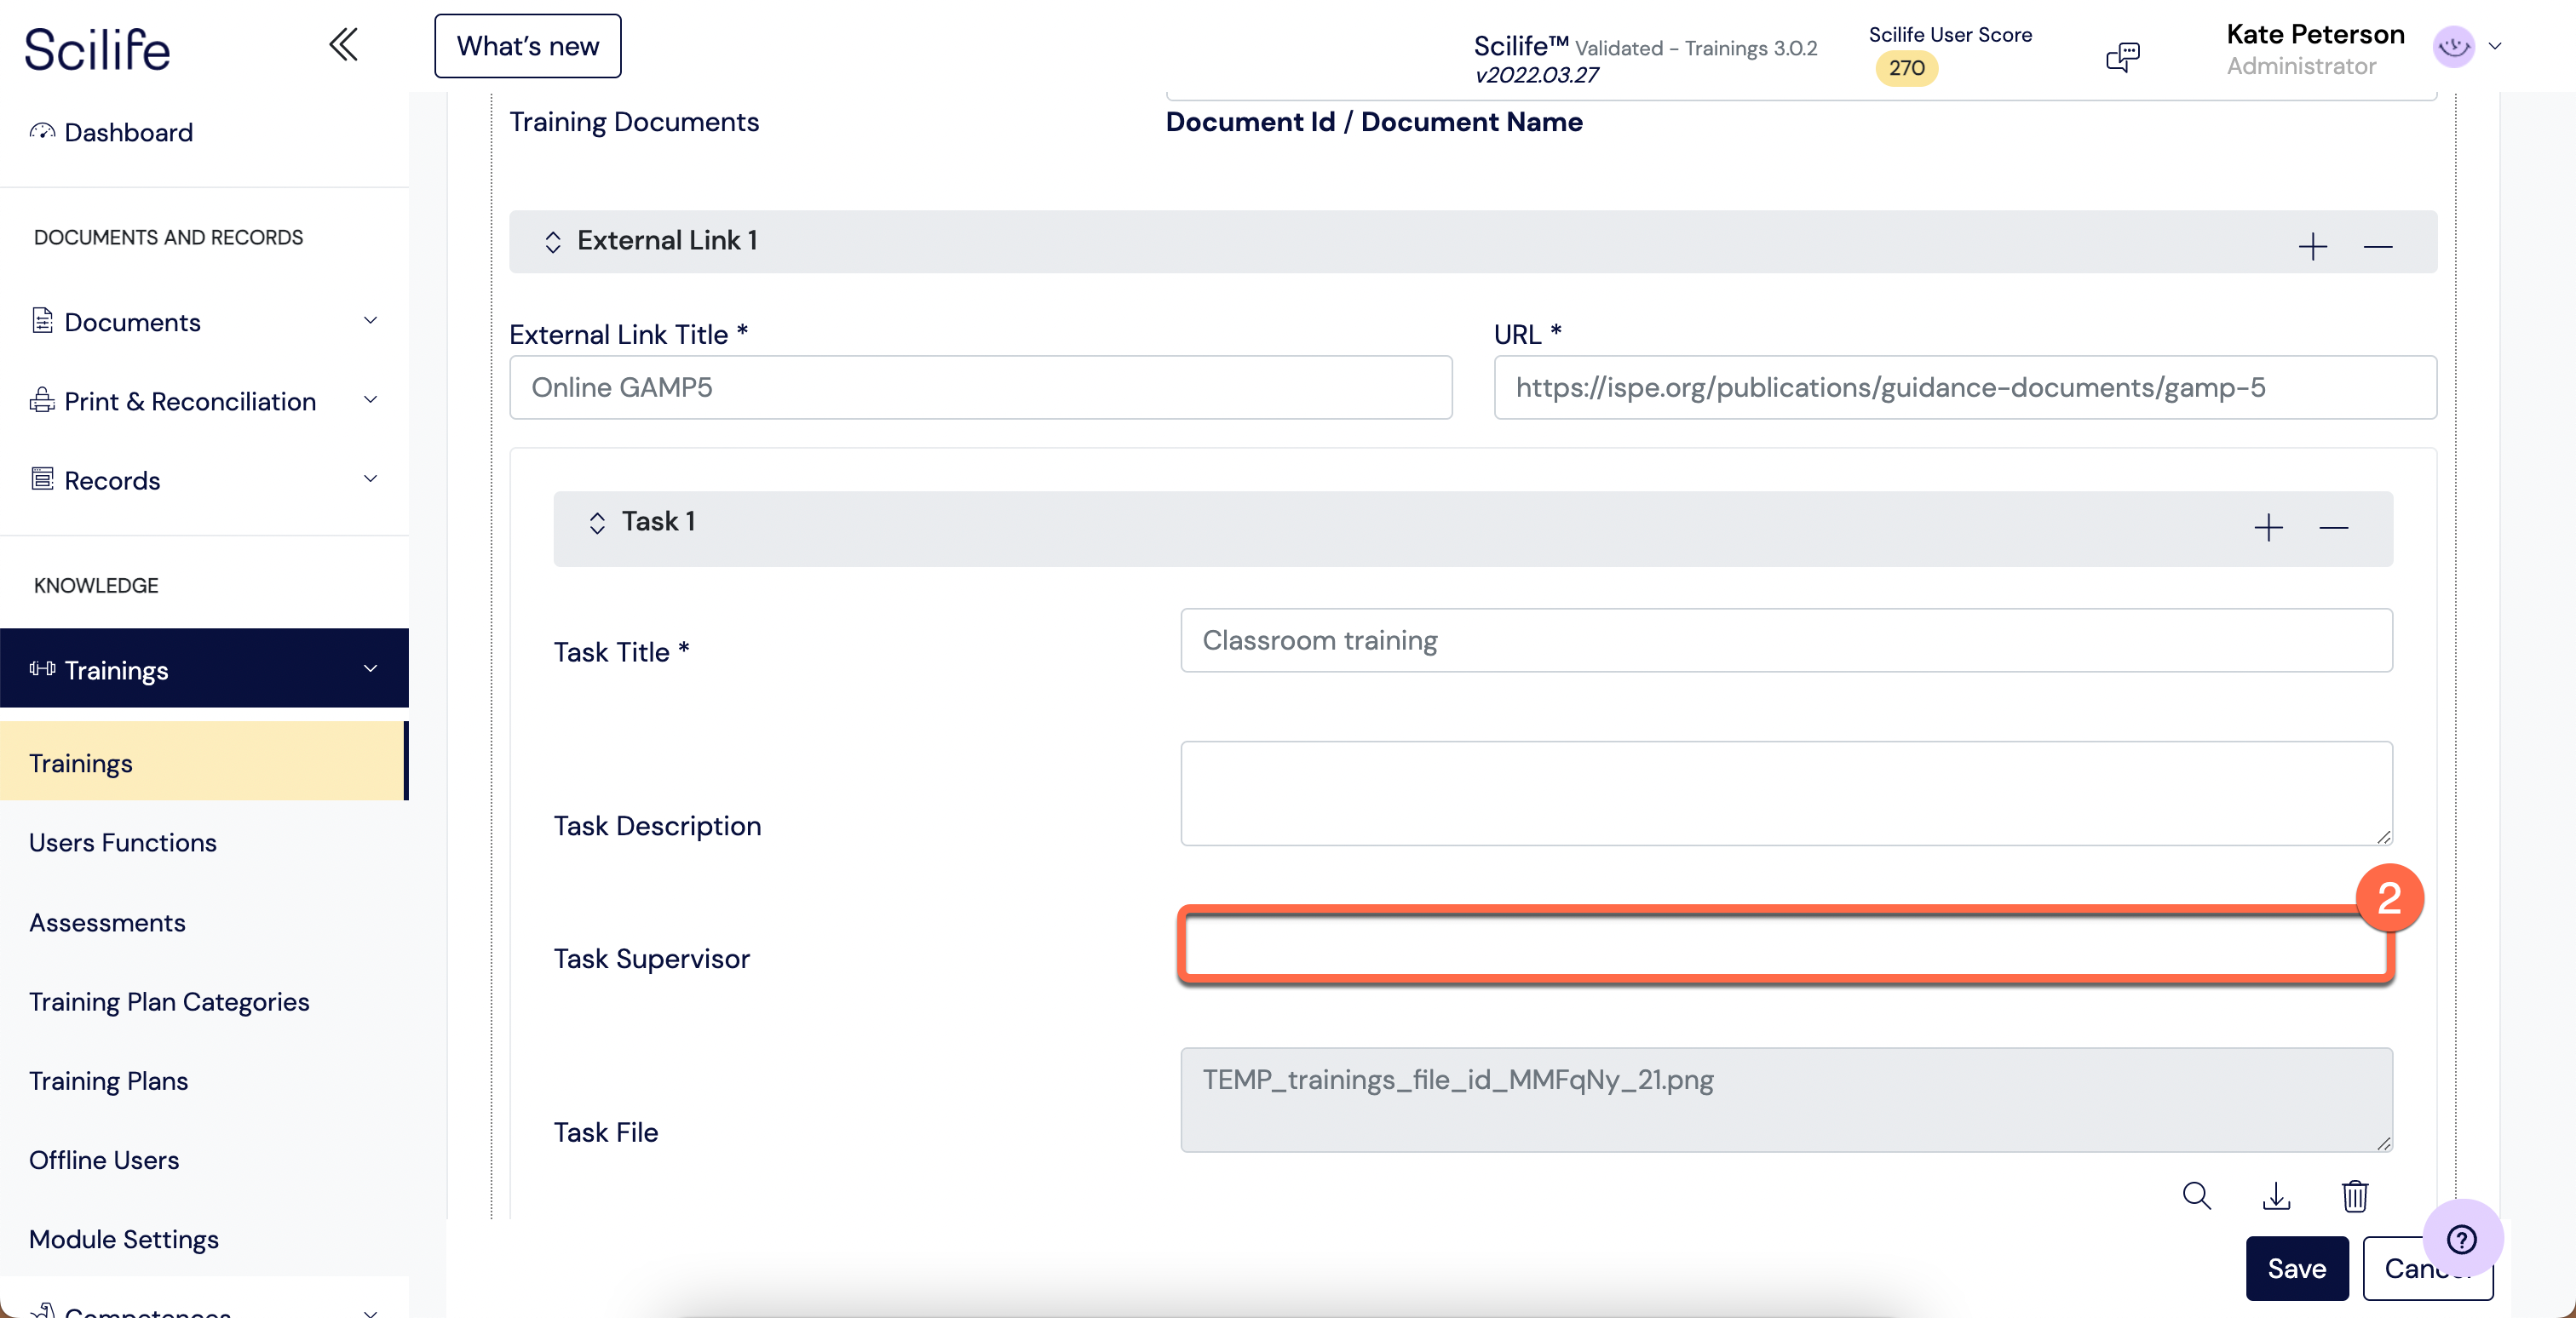This screenshot has height=1318, width=2576.
Task: Go to Assessments in sidebar
Action: click(107, 921)
